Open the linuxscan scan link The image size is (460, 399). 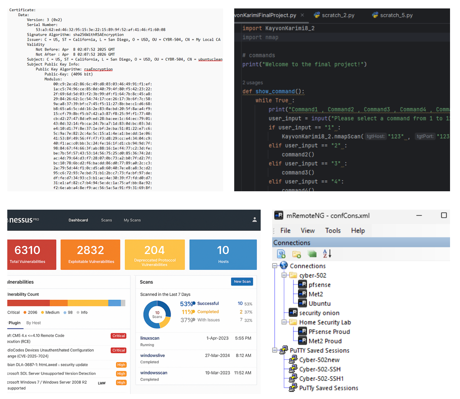(x=150, y=338)
